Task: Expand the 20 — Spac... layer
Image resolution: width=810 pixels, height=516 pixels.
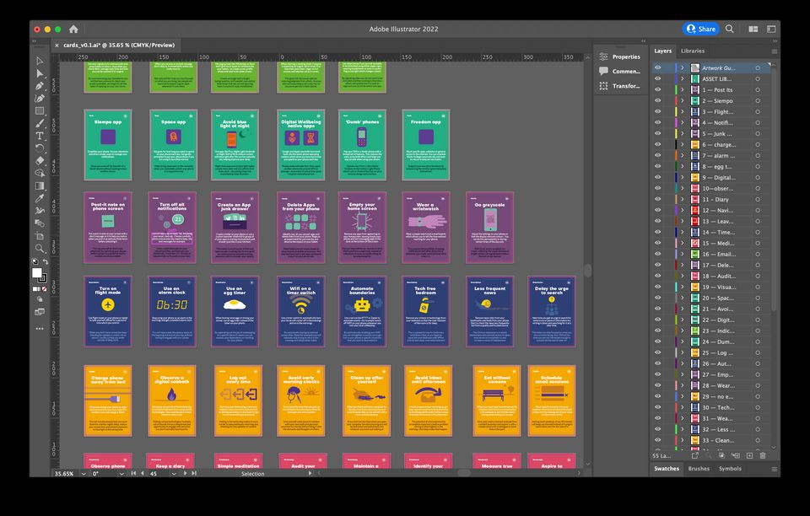Action: [682, 298]
